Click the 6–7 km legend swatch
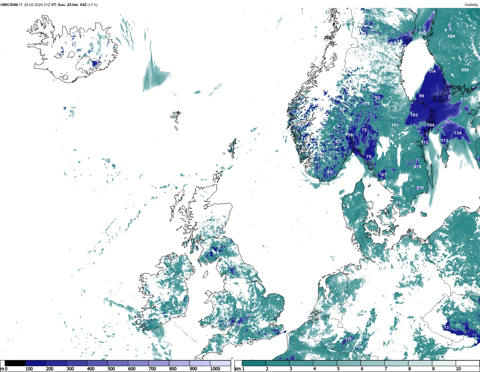Image resolution: width=480 pixels, height=372 pixels. pos(373,363)
